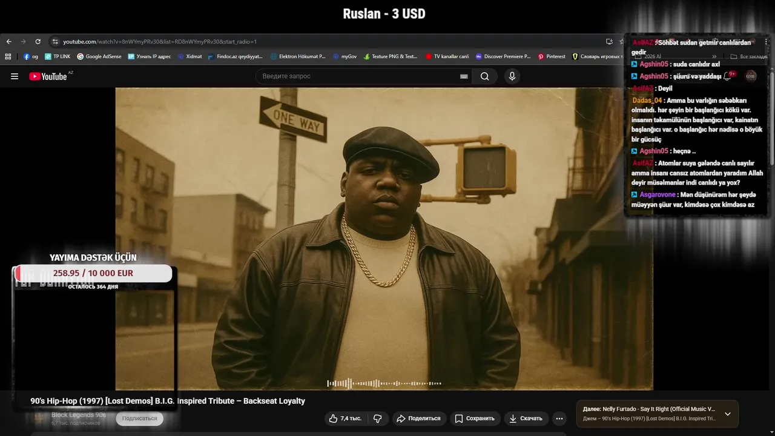Screen dimensions: 775x436
Task: Click the address bar URL
Action: (x=160, y=41)
